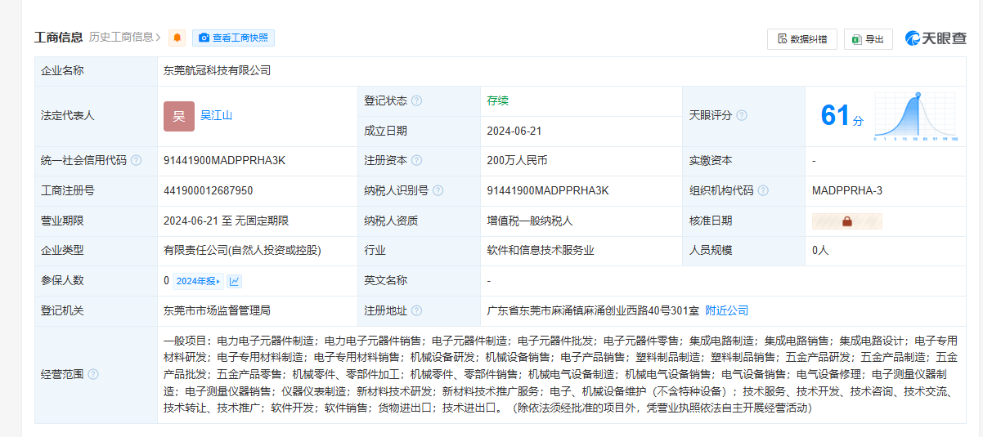Click help icon next to 纳税人识别号
Screen dimensions: 983x437
(438, 191)
